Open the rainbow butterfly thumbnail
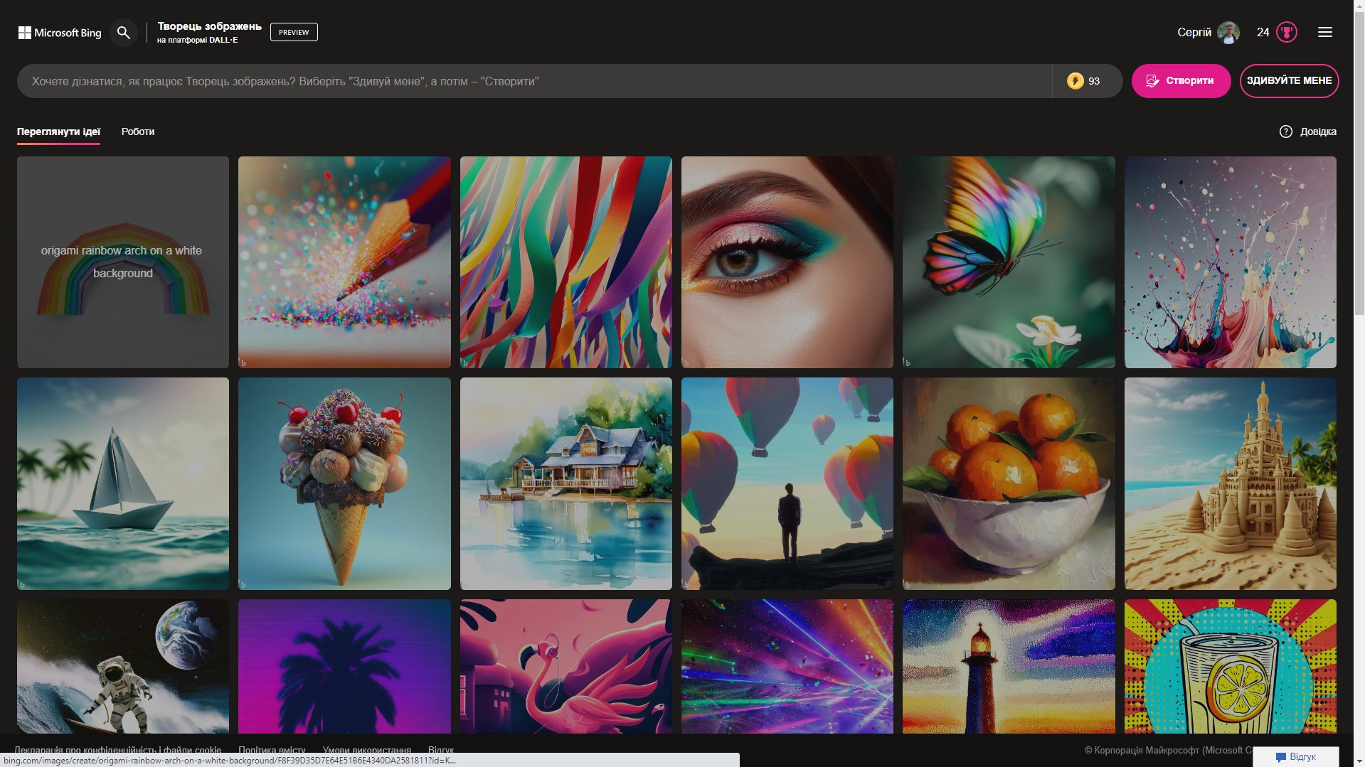The height and width of the screenshot is (767, 1365). [1009, 262]
